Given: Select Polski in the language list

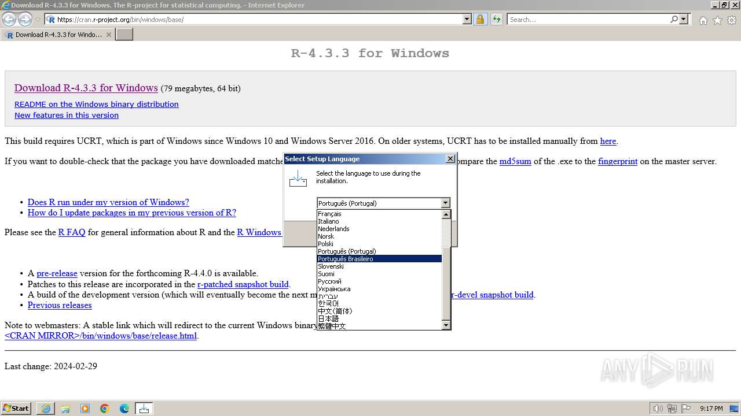Looking at the screenshot, I should point(379,244).
